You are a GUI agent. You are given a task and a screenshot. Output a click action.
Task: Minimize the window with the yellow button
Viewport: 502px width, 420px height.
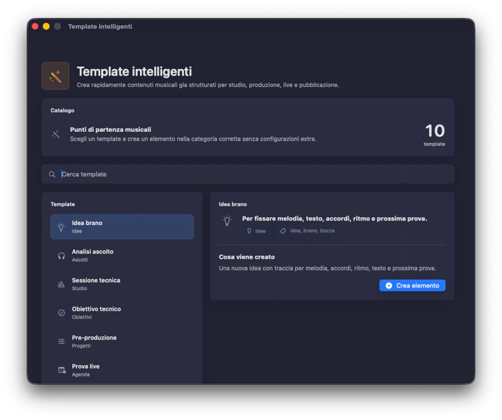point(46,26)
